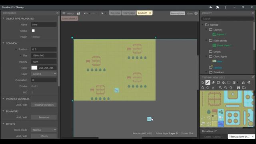Edit the object Name field

coord(44,25)
